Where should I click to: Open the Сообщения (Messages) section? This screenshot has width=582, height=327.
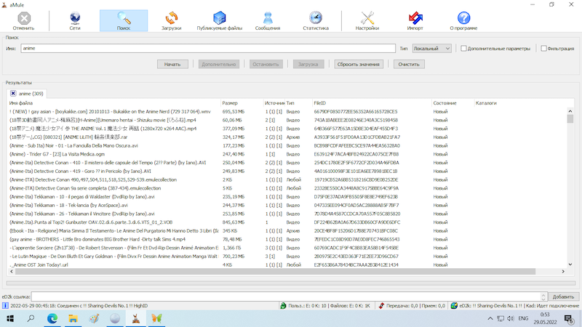click(268, 20)
